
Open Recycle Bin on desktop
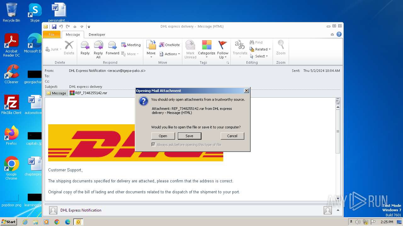(11, 13)
